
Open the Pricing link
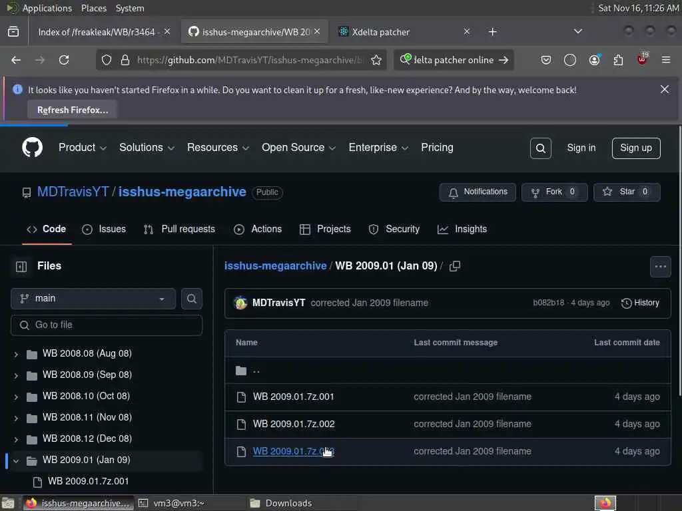(437, 148)
